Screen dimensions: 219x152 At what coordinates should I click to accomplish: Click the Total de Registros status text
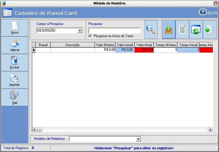pyautogui.click(x=19, y=148)
